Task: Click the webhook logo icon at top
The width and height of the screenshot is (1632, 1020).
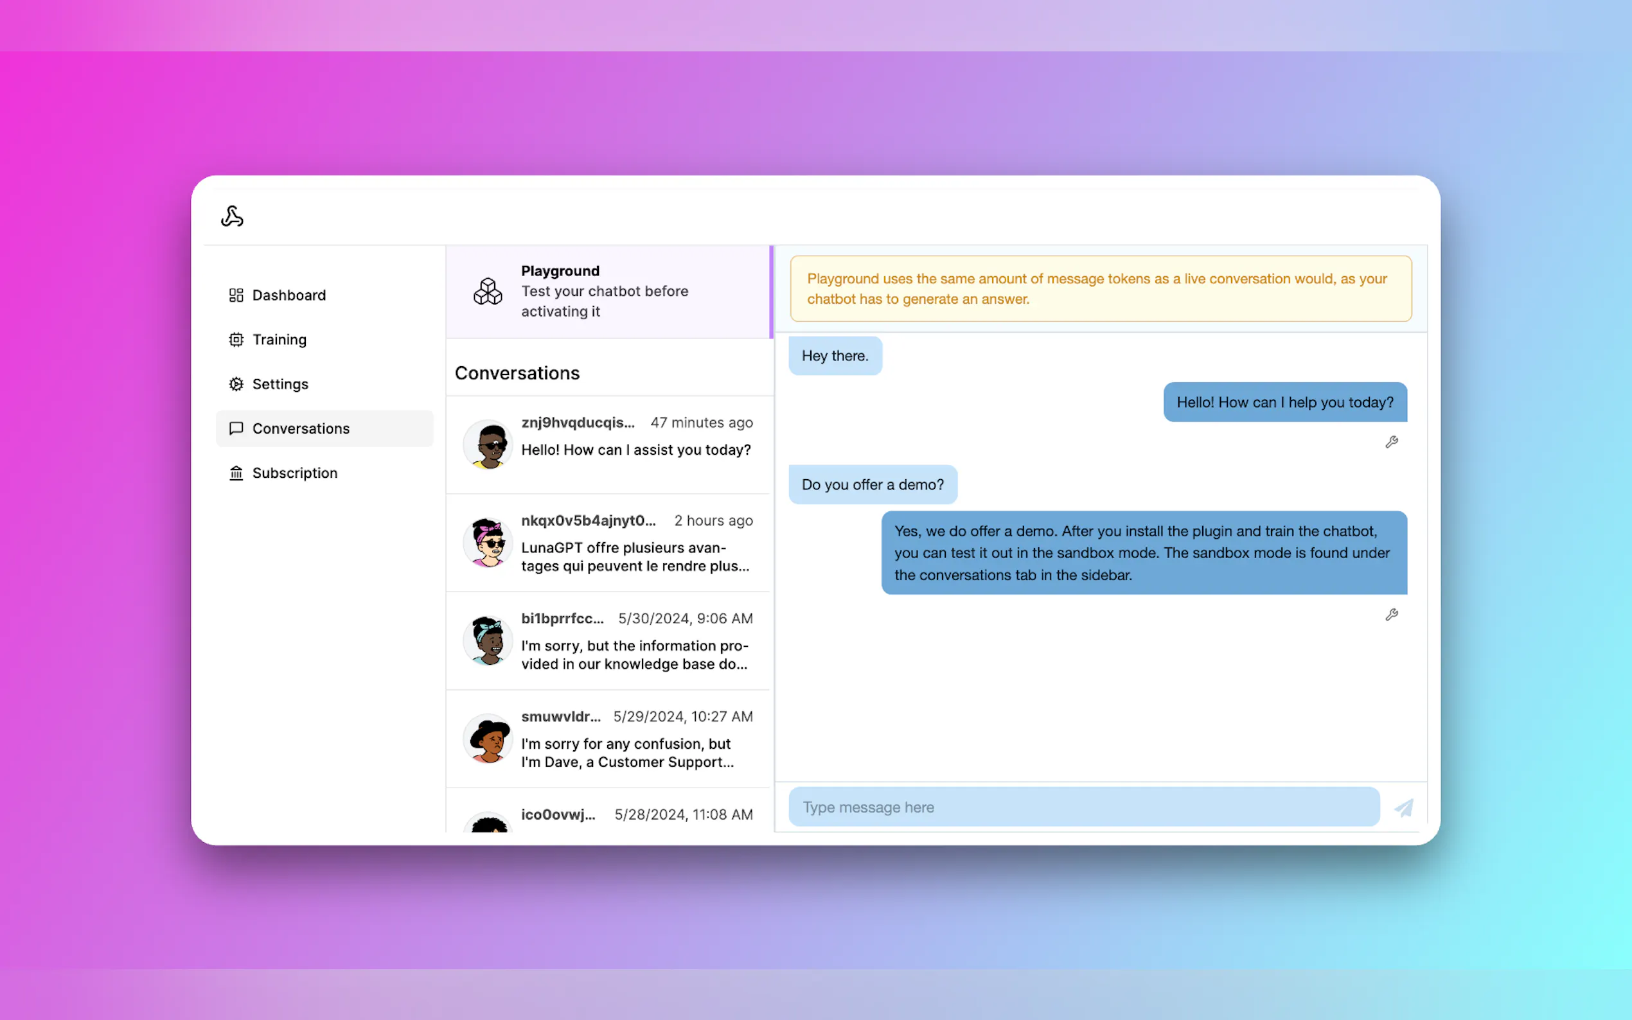Action: (x=232, y=216)
